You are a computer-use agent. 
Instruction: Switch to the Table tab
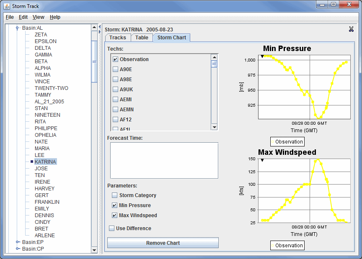142,38
